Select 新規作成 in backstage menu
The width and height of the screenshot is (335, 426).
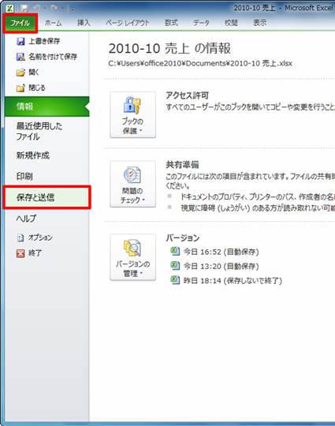point(33,155)
